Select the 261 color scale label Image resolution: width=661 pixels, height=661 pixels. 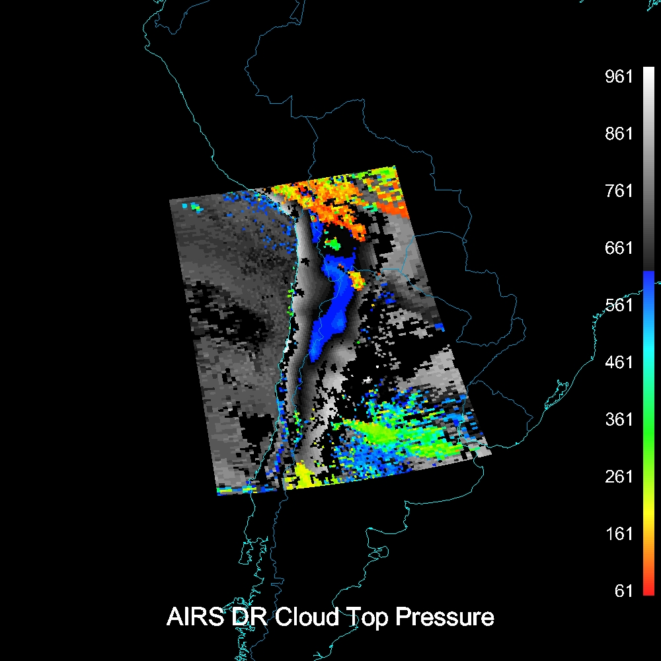click(619, 477)
